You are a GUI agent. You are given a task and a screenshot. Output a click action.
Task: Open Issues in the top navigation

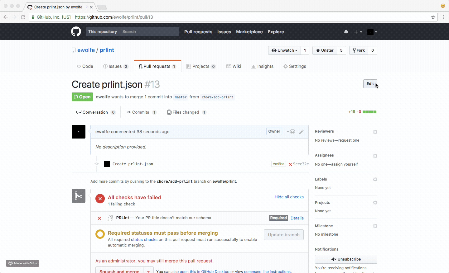224,32
